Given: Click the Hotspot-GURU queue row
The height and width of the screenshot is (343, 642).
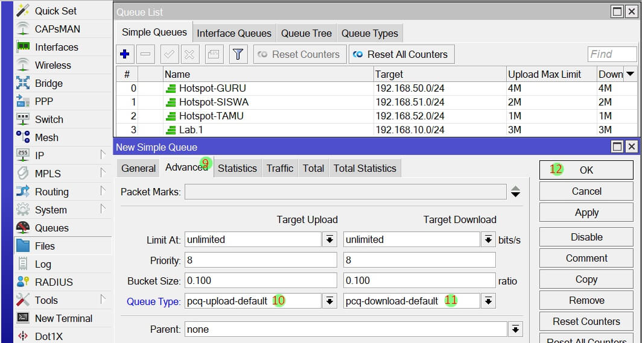Looking at the screenshot, I should (x=212, y=88).
